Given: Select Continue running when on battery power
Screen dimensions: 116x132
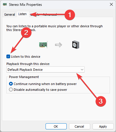Looking at the screenshot, I should [x=11, y=84].
